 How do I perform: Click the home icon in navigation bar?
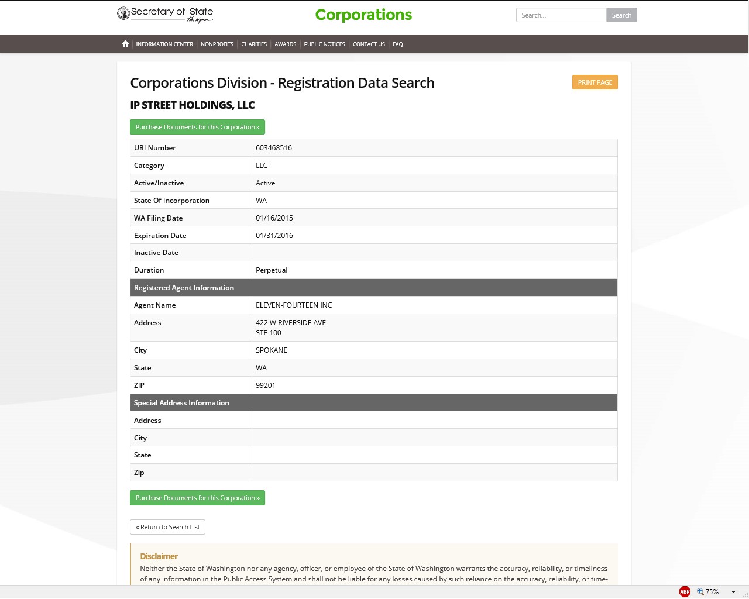pos(125,44)
